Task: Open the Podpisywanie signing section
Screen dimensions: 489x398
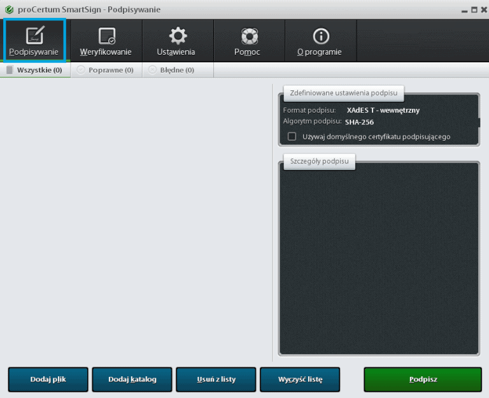Action: [x=34, y=41]
